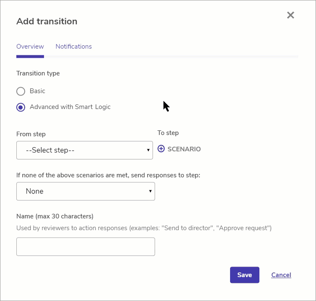
Task: Switch to the Overview tab
Action: click(x=30, y=47)
